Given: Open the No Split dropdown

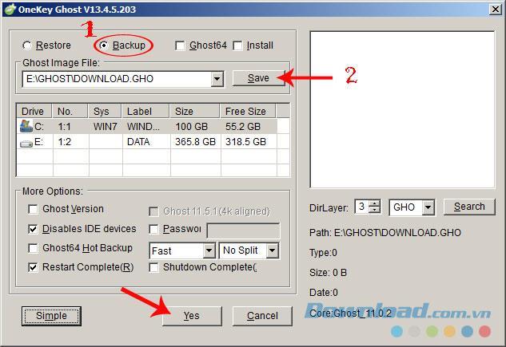Looking at the screenshot, I should (x=272, y=250).
